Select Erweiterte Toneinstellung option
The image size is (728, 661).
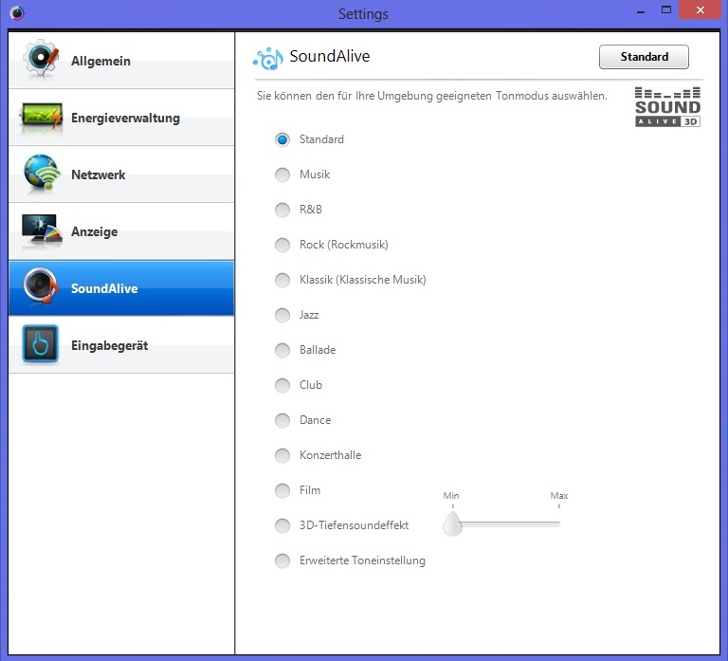282,560
